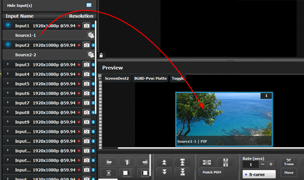
Task: Click the blue plus icon for Input3
Action: pos(93,65)
